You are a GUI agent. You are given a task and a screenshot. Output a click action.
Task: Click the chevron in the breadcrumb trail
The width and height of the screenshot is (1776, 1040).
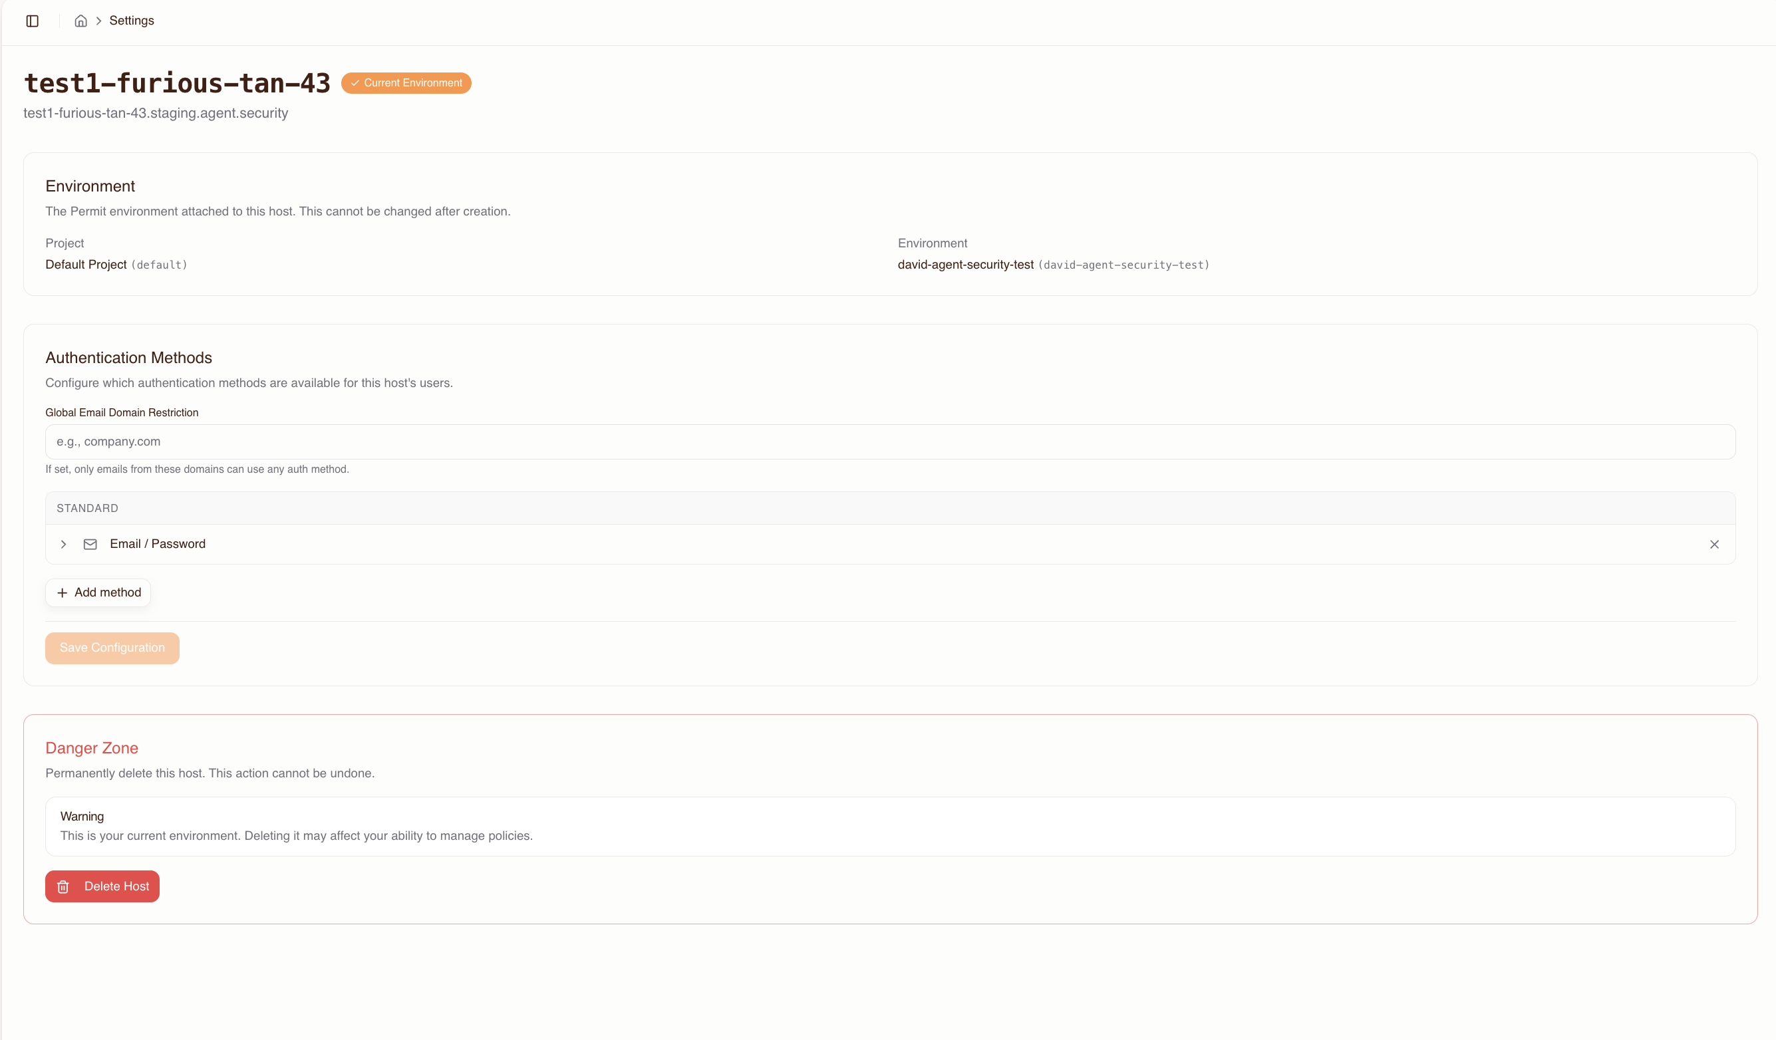pos(98,21)
